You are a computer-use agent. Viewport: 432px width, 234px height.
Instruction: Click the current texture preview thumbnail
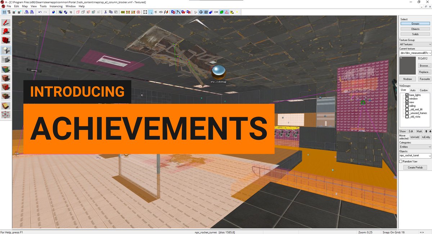[408, 65]
